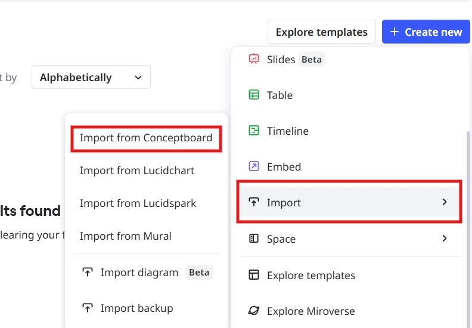Click the green Timeline icon
472x328 pixels.
click(254, 131)
